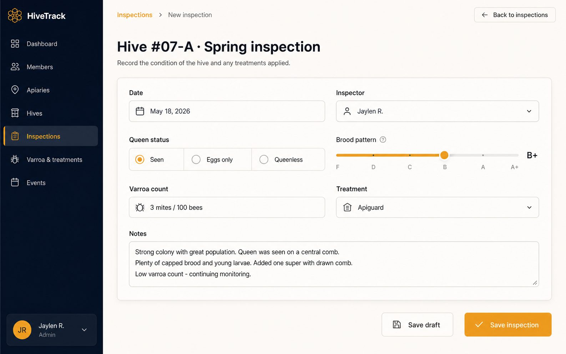Click the Save draft button
This screenshot has height=354, width=566.
point(417,324)
